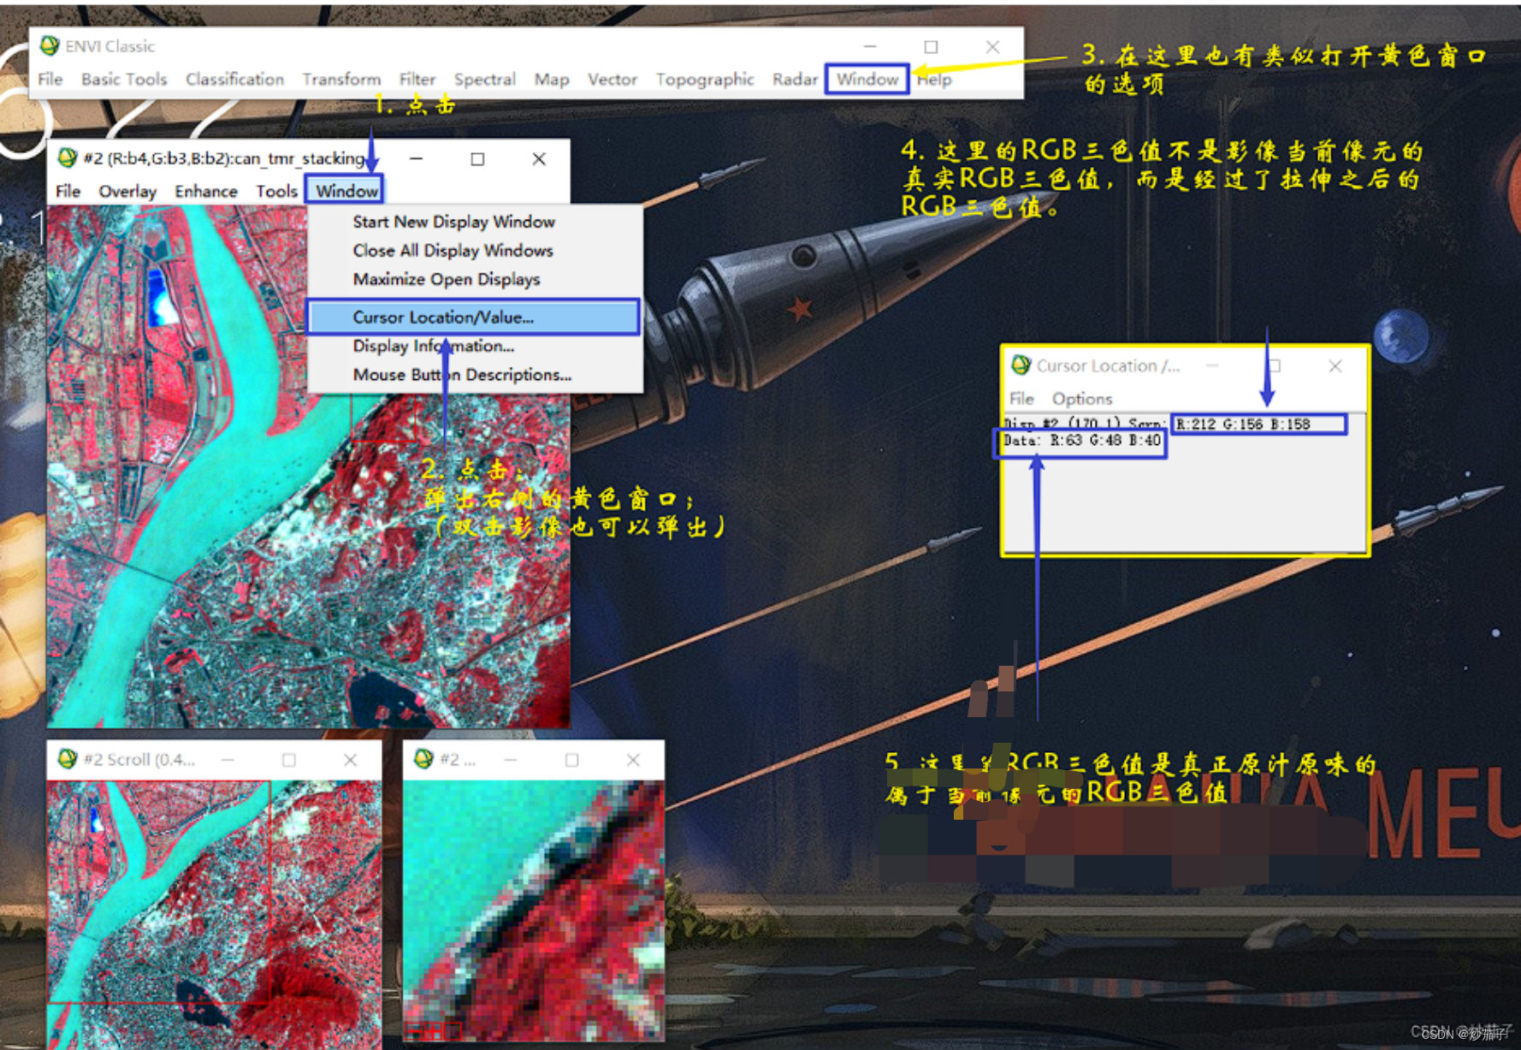Viewport: 1521px width, 1050px height.
Task: Maximize the #2 zoom window
Action: tap(571, 759)
